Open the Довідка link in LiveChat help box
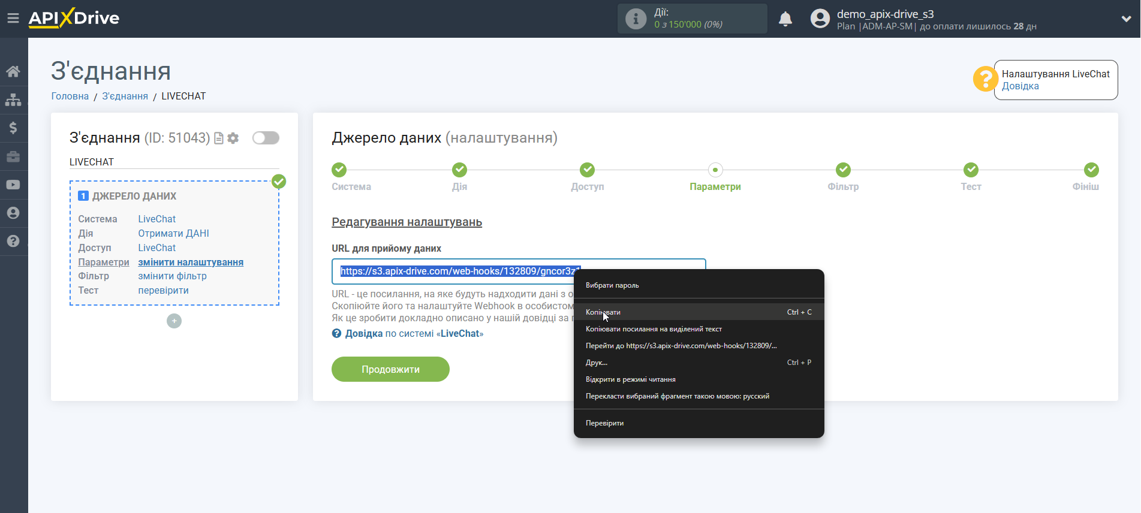 (x=1020, y=86)
